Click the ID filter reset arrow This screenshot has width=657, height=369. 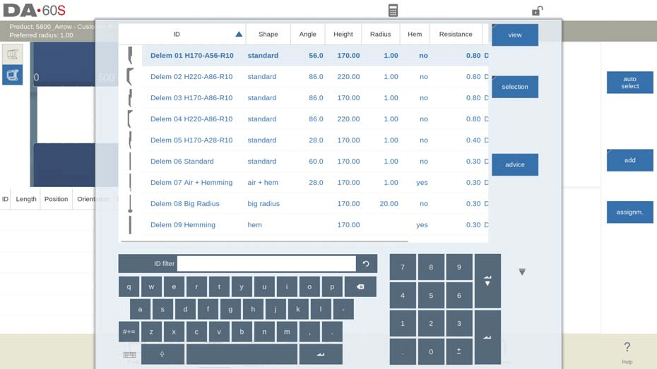366,264
